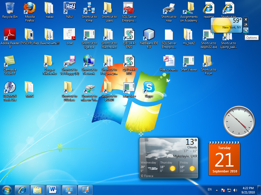Select Shortcut to Kma icon
The width and height of the screenshot is (261, 195).
tap(89, 12)
